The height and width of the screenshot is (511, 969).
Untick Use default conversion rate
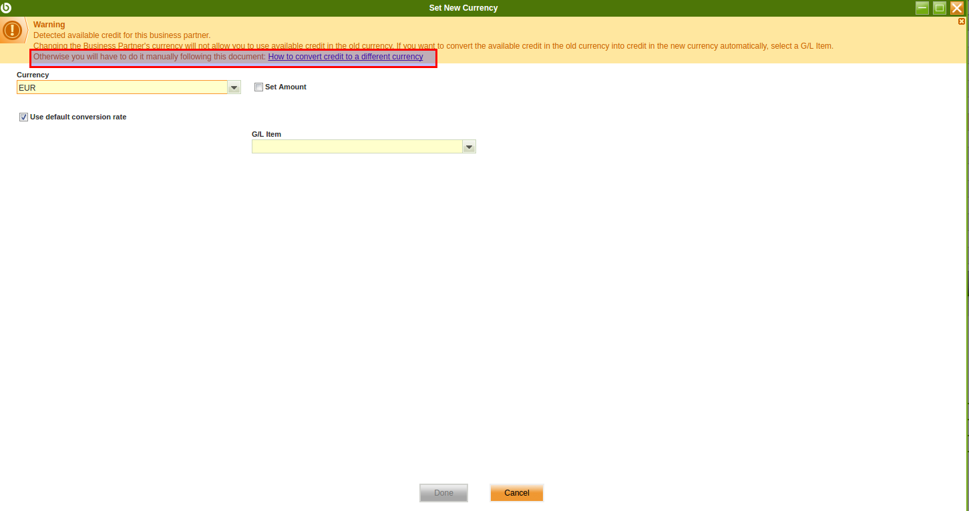24,117
